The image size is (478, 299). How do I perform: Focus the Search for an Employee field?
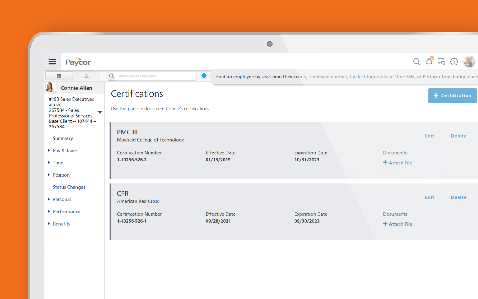coord(156,76)
